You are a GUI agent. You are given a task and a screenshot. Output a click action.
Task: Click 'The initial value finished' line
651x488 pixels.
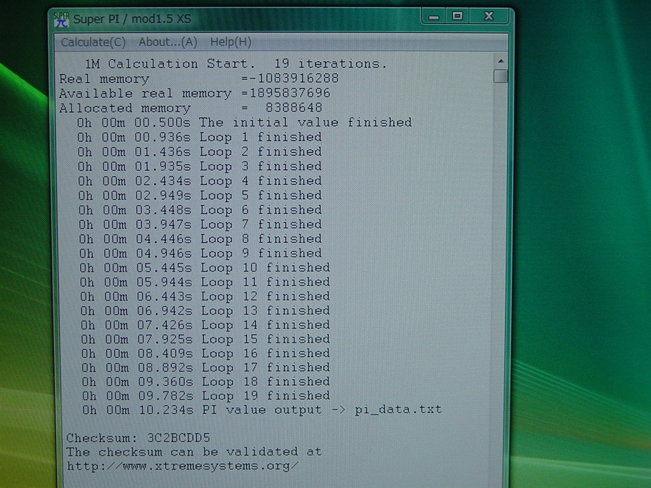244,123
